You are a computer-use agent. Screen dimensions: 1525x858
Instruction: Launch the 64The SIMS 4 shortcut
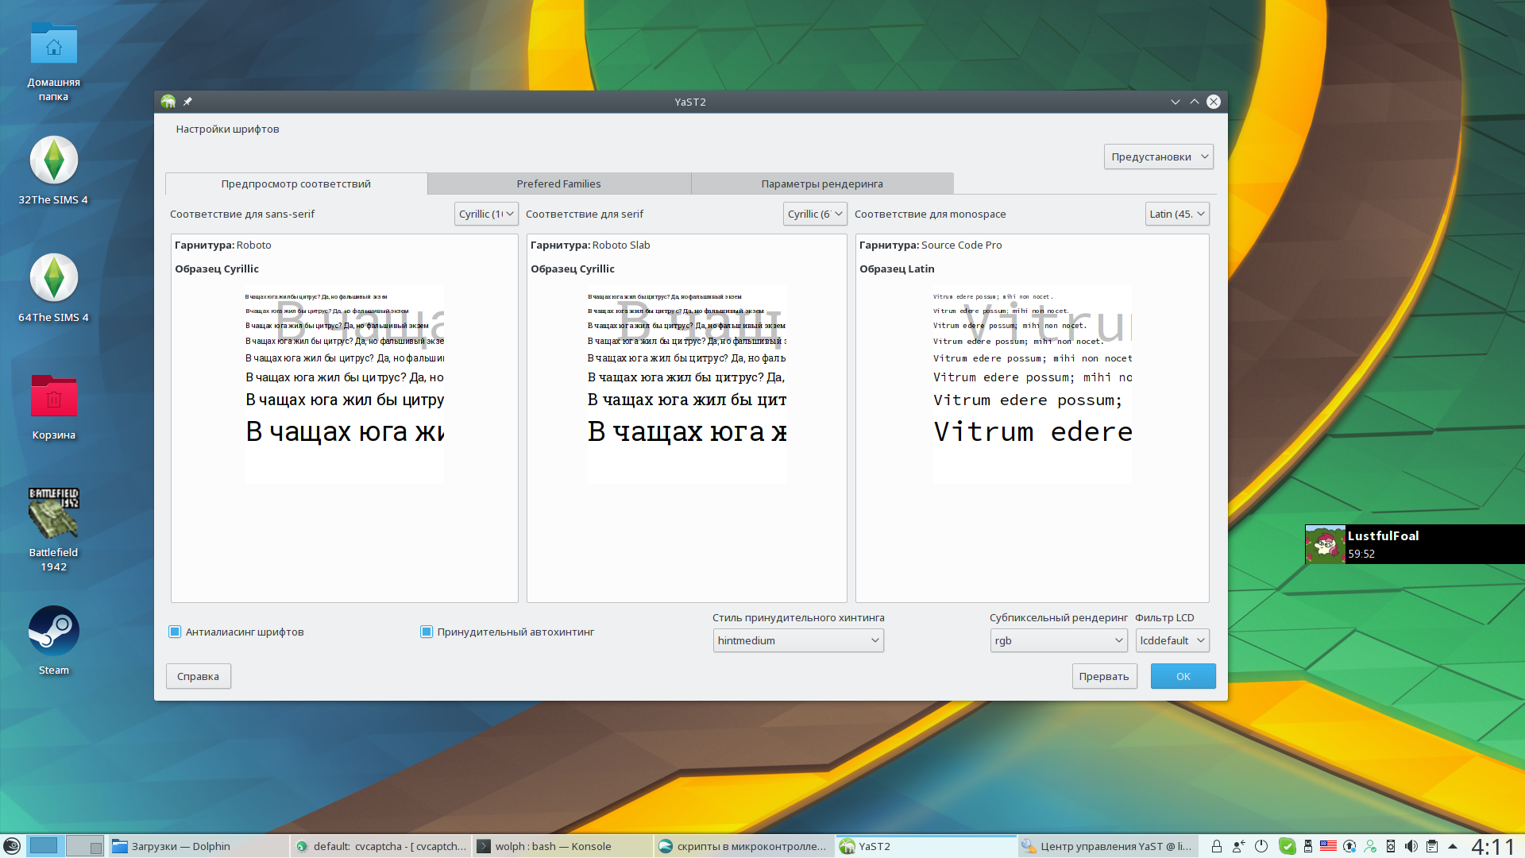(54, 288)
